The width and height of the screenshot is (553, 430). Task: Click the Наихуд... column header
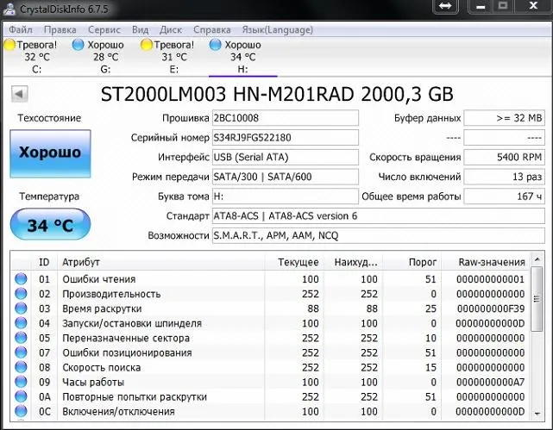click(x=353, y=262)
